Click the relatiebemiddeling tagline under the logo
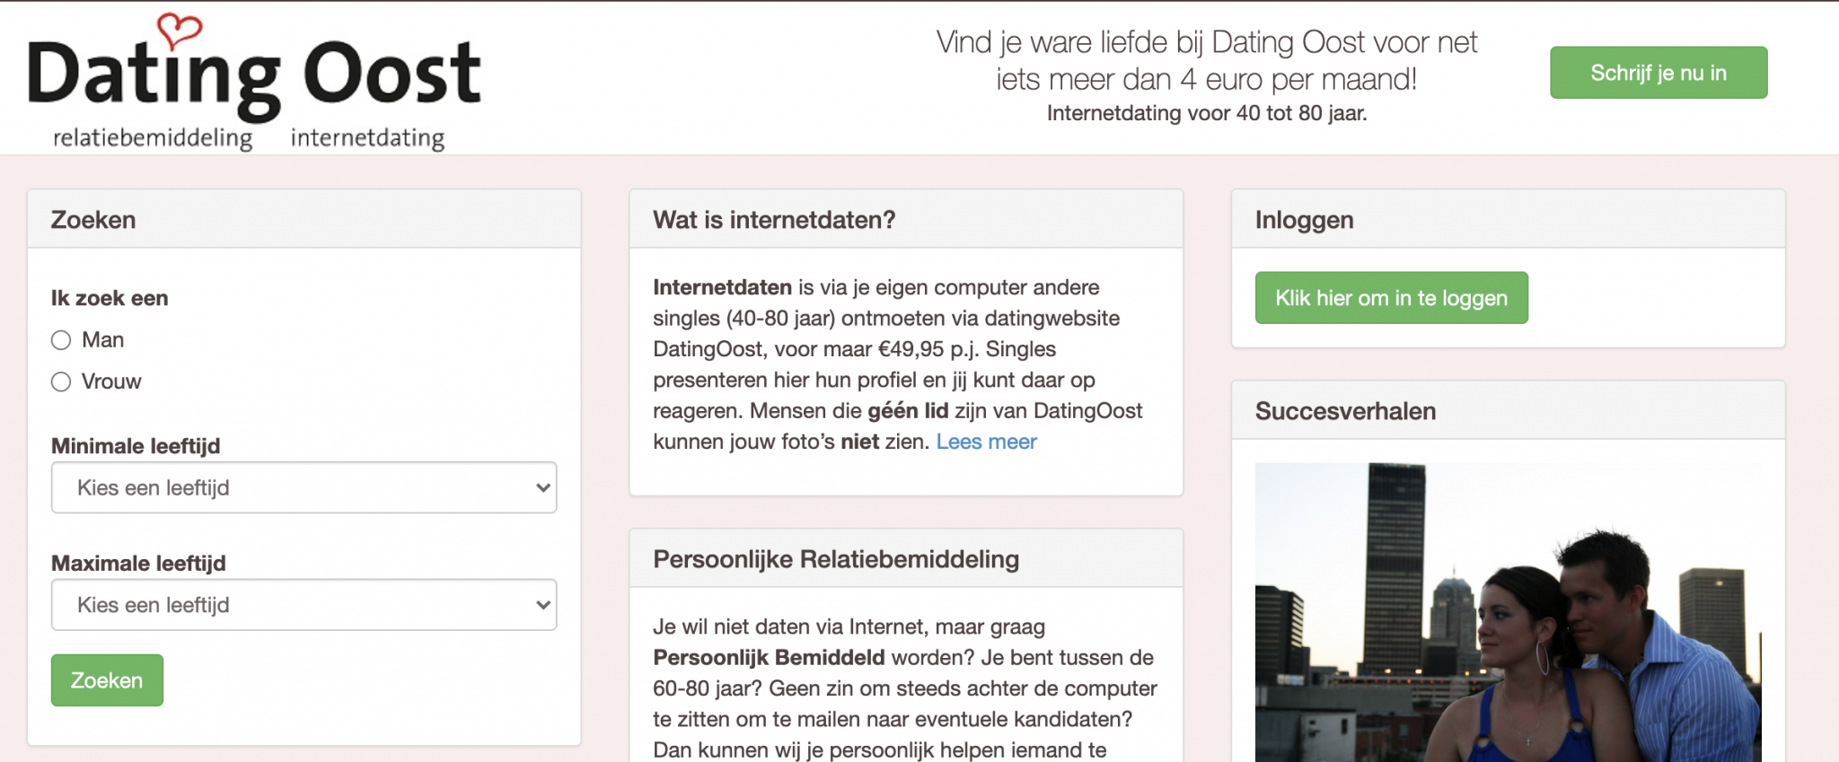 [153, 138]
